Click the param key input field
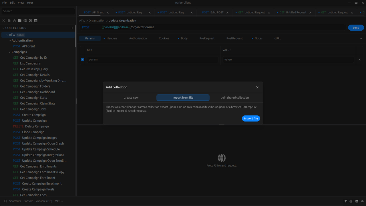This screenshot has width=366, height=206. [x=153, y=60]
